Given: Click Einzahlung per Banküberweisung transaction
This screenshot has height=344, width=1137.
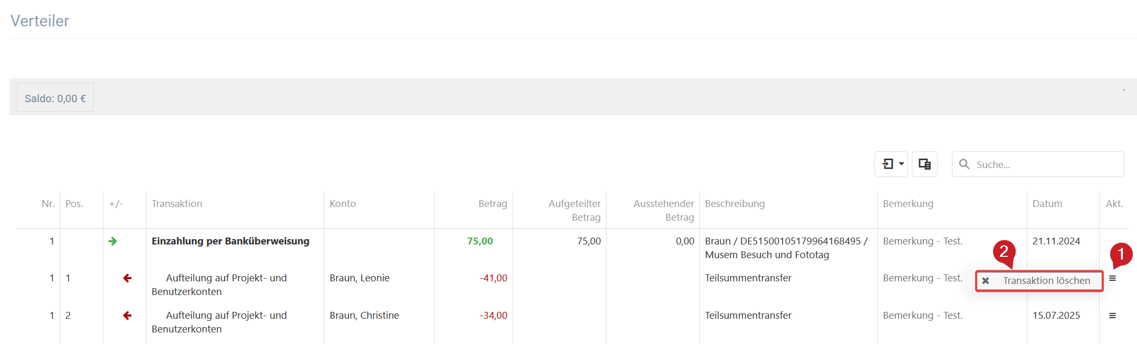Looking at the screenshot, I should click(230, 241).
